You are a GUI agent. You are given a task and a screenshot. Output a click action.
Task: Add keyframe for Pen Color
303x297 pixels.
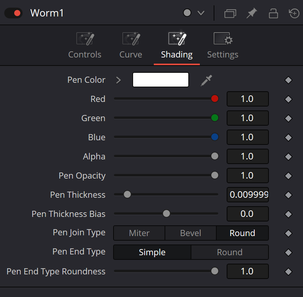[x=288, y=80]
